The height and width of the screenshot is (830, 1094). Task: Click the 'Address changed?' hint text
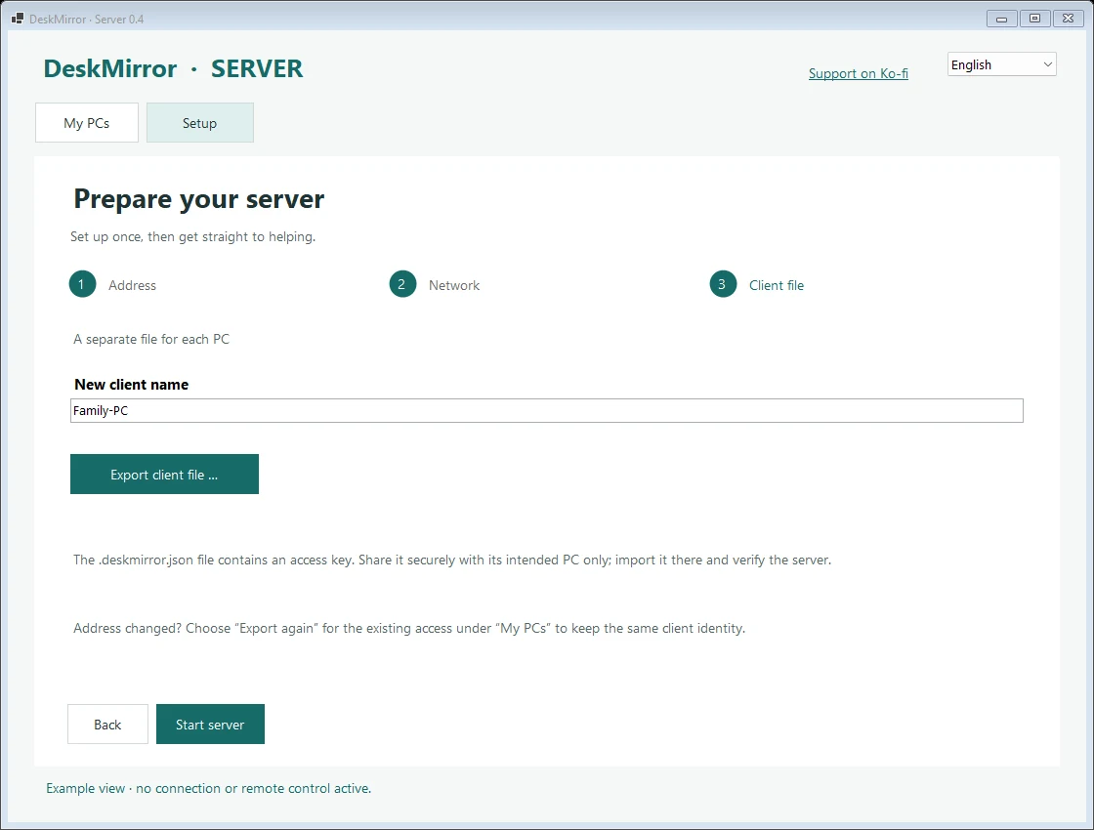click(x=409, y=629)
